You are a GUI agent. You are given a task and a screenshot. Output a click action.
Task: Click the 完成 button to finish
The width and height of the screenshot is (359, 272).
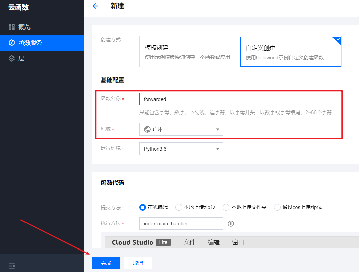(x=106, y=263)
